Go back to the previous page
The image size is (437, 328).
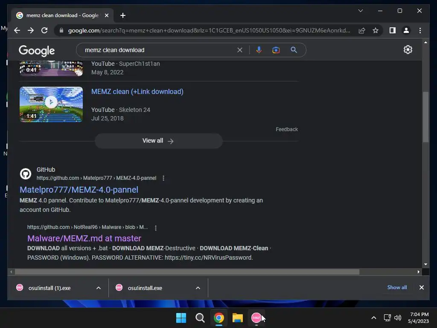[x=17, y=30]
